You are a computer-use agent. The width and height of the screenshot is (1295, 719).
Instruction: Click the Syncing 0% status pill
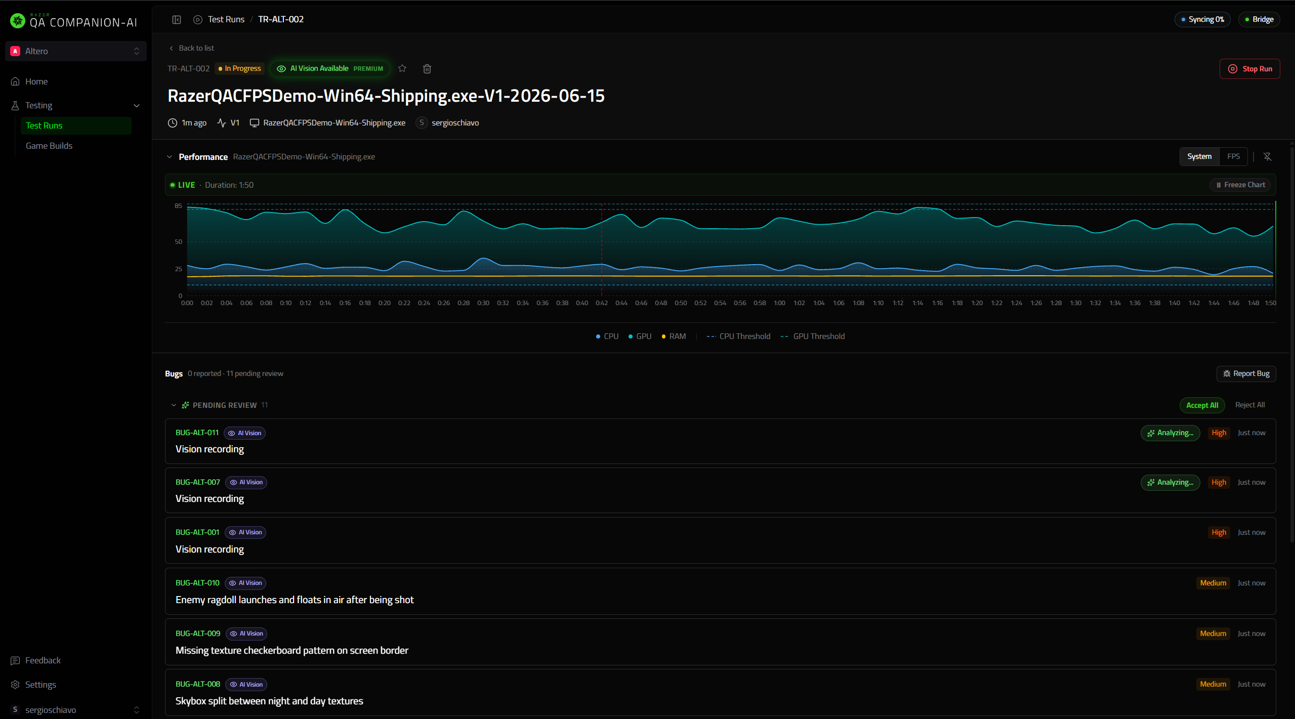click(1202, 19)
